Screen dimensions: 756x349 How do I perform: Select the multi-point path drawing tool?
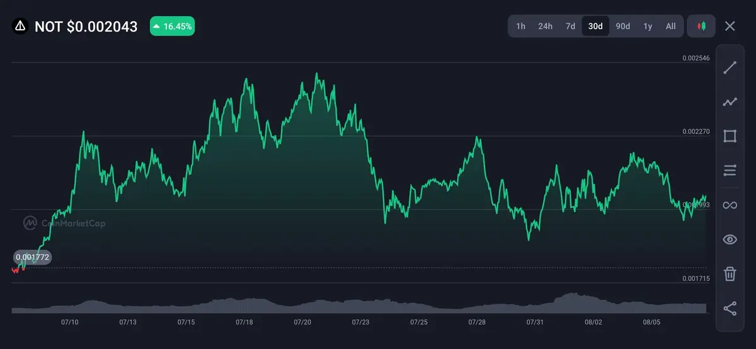click(730, 102)
